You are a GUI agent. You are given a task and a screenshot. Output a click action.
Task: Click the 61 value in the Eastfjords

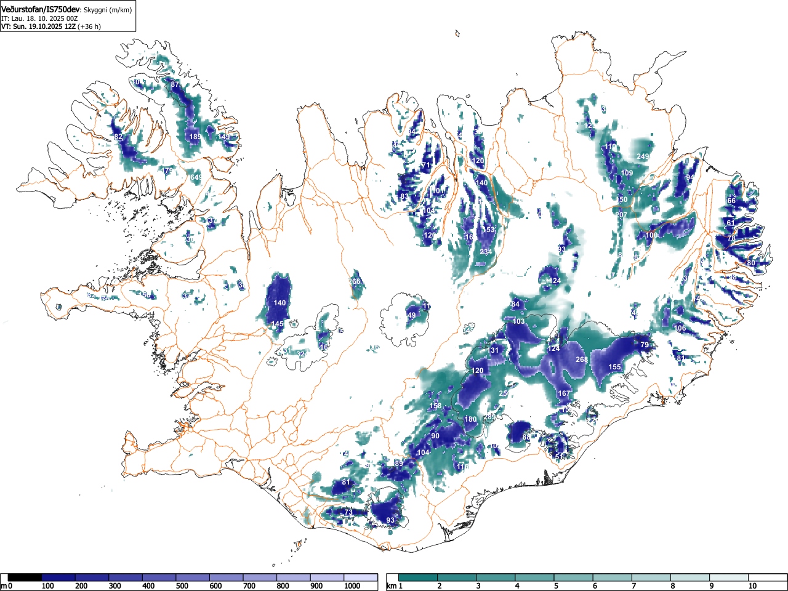click(731, 223)
